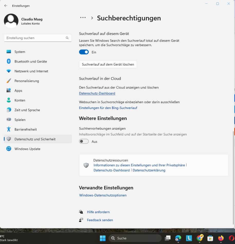235x244 pixels.
Task: Expand the breadcrumb ellipsis menu
Action: point(83,18)
